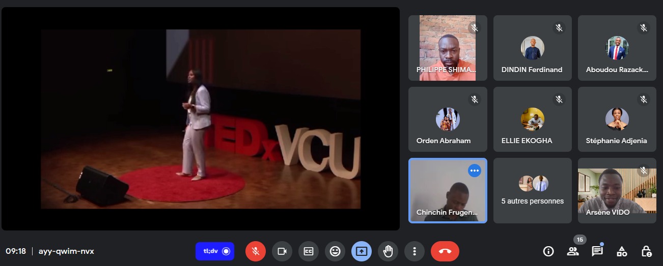Click DINDIN Ferdinand's avatar picture
663x266 pixels.
pos(533,48)
